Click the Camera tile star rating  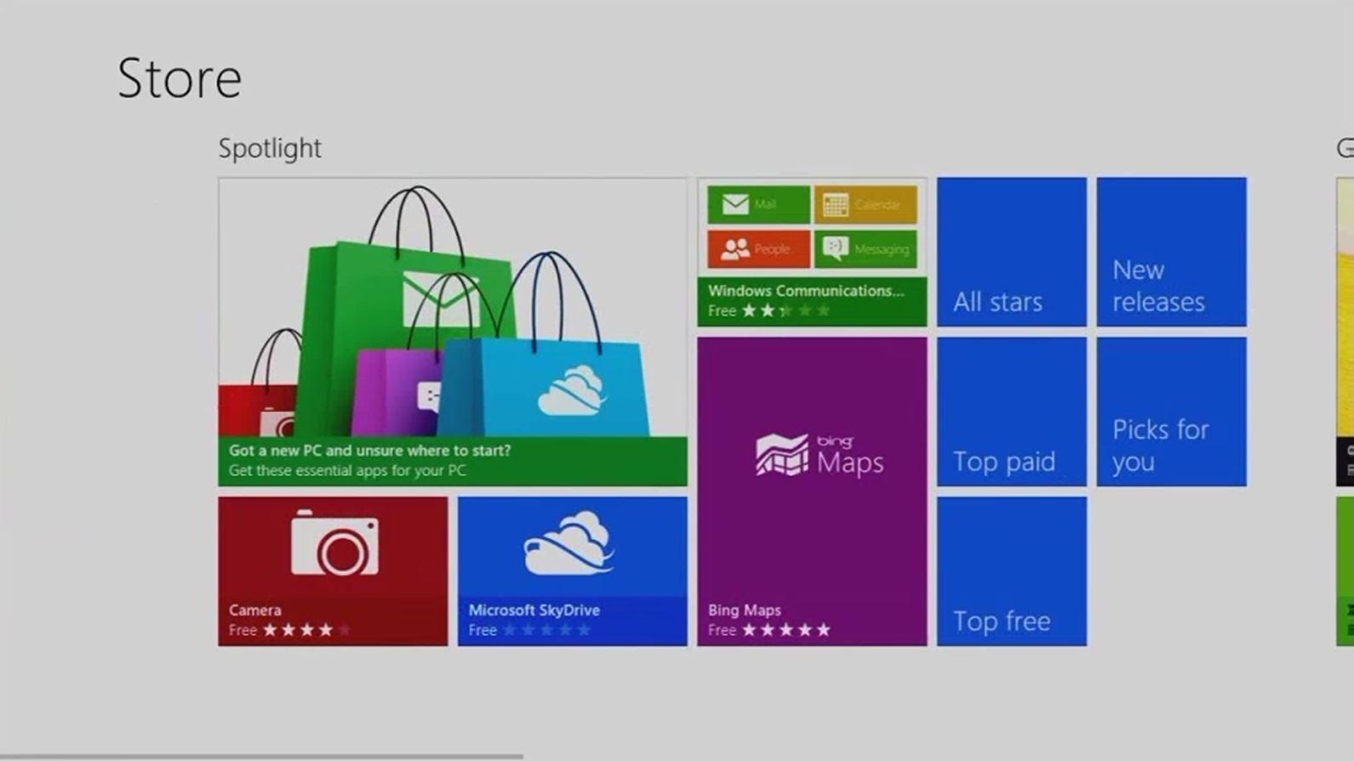[x=306, y=630]
